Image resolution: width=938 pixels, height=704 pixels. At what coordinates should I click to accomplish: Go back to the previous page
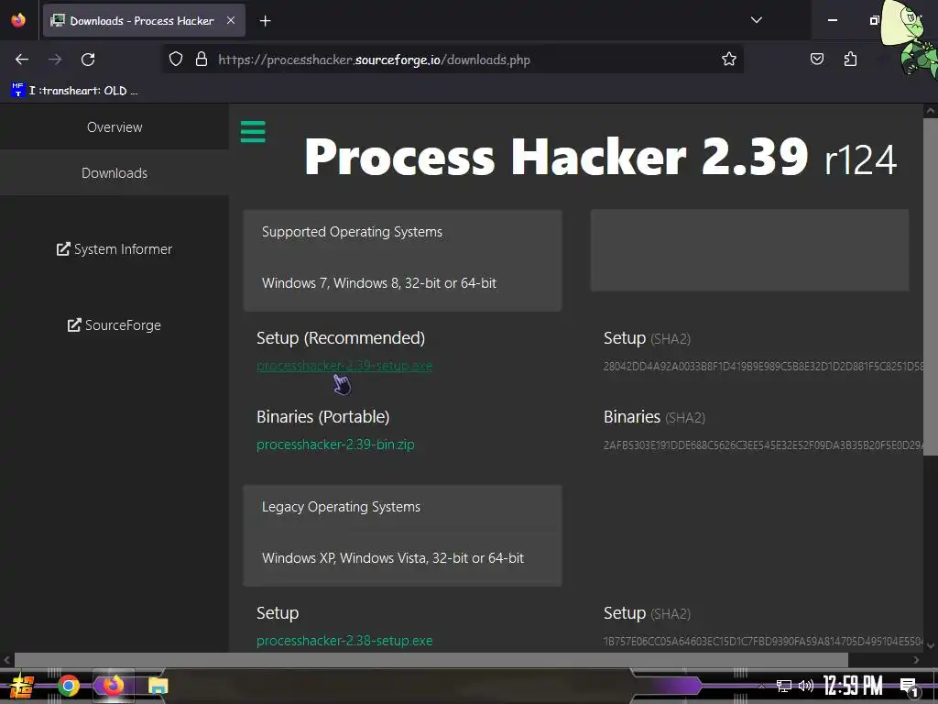(22, 60)
